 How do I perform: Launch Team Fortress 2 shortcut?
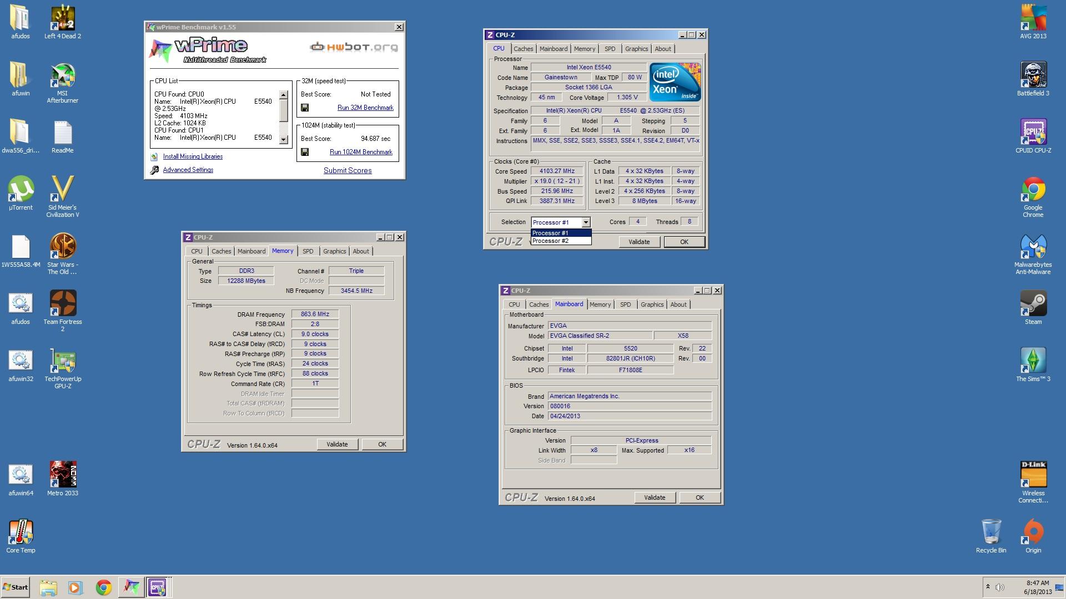(x=63, y=311)
